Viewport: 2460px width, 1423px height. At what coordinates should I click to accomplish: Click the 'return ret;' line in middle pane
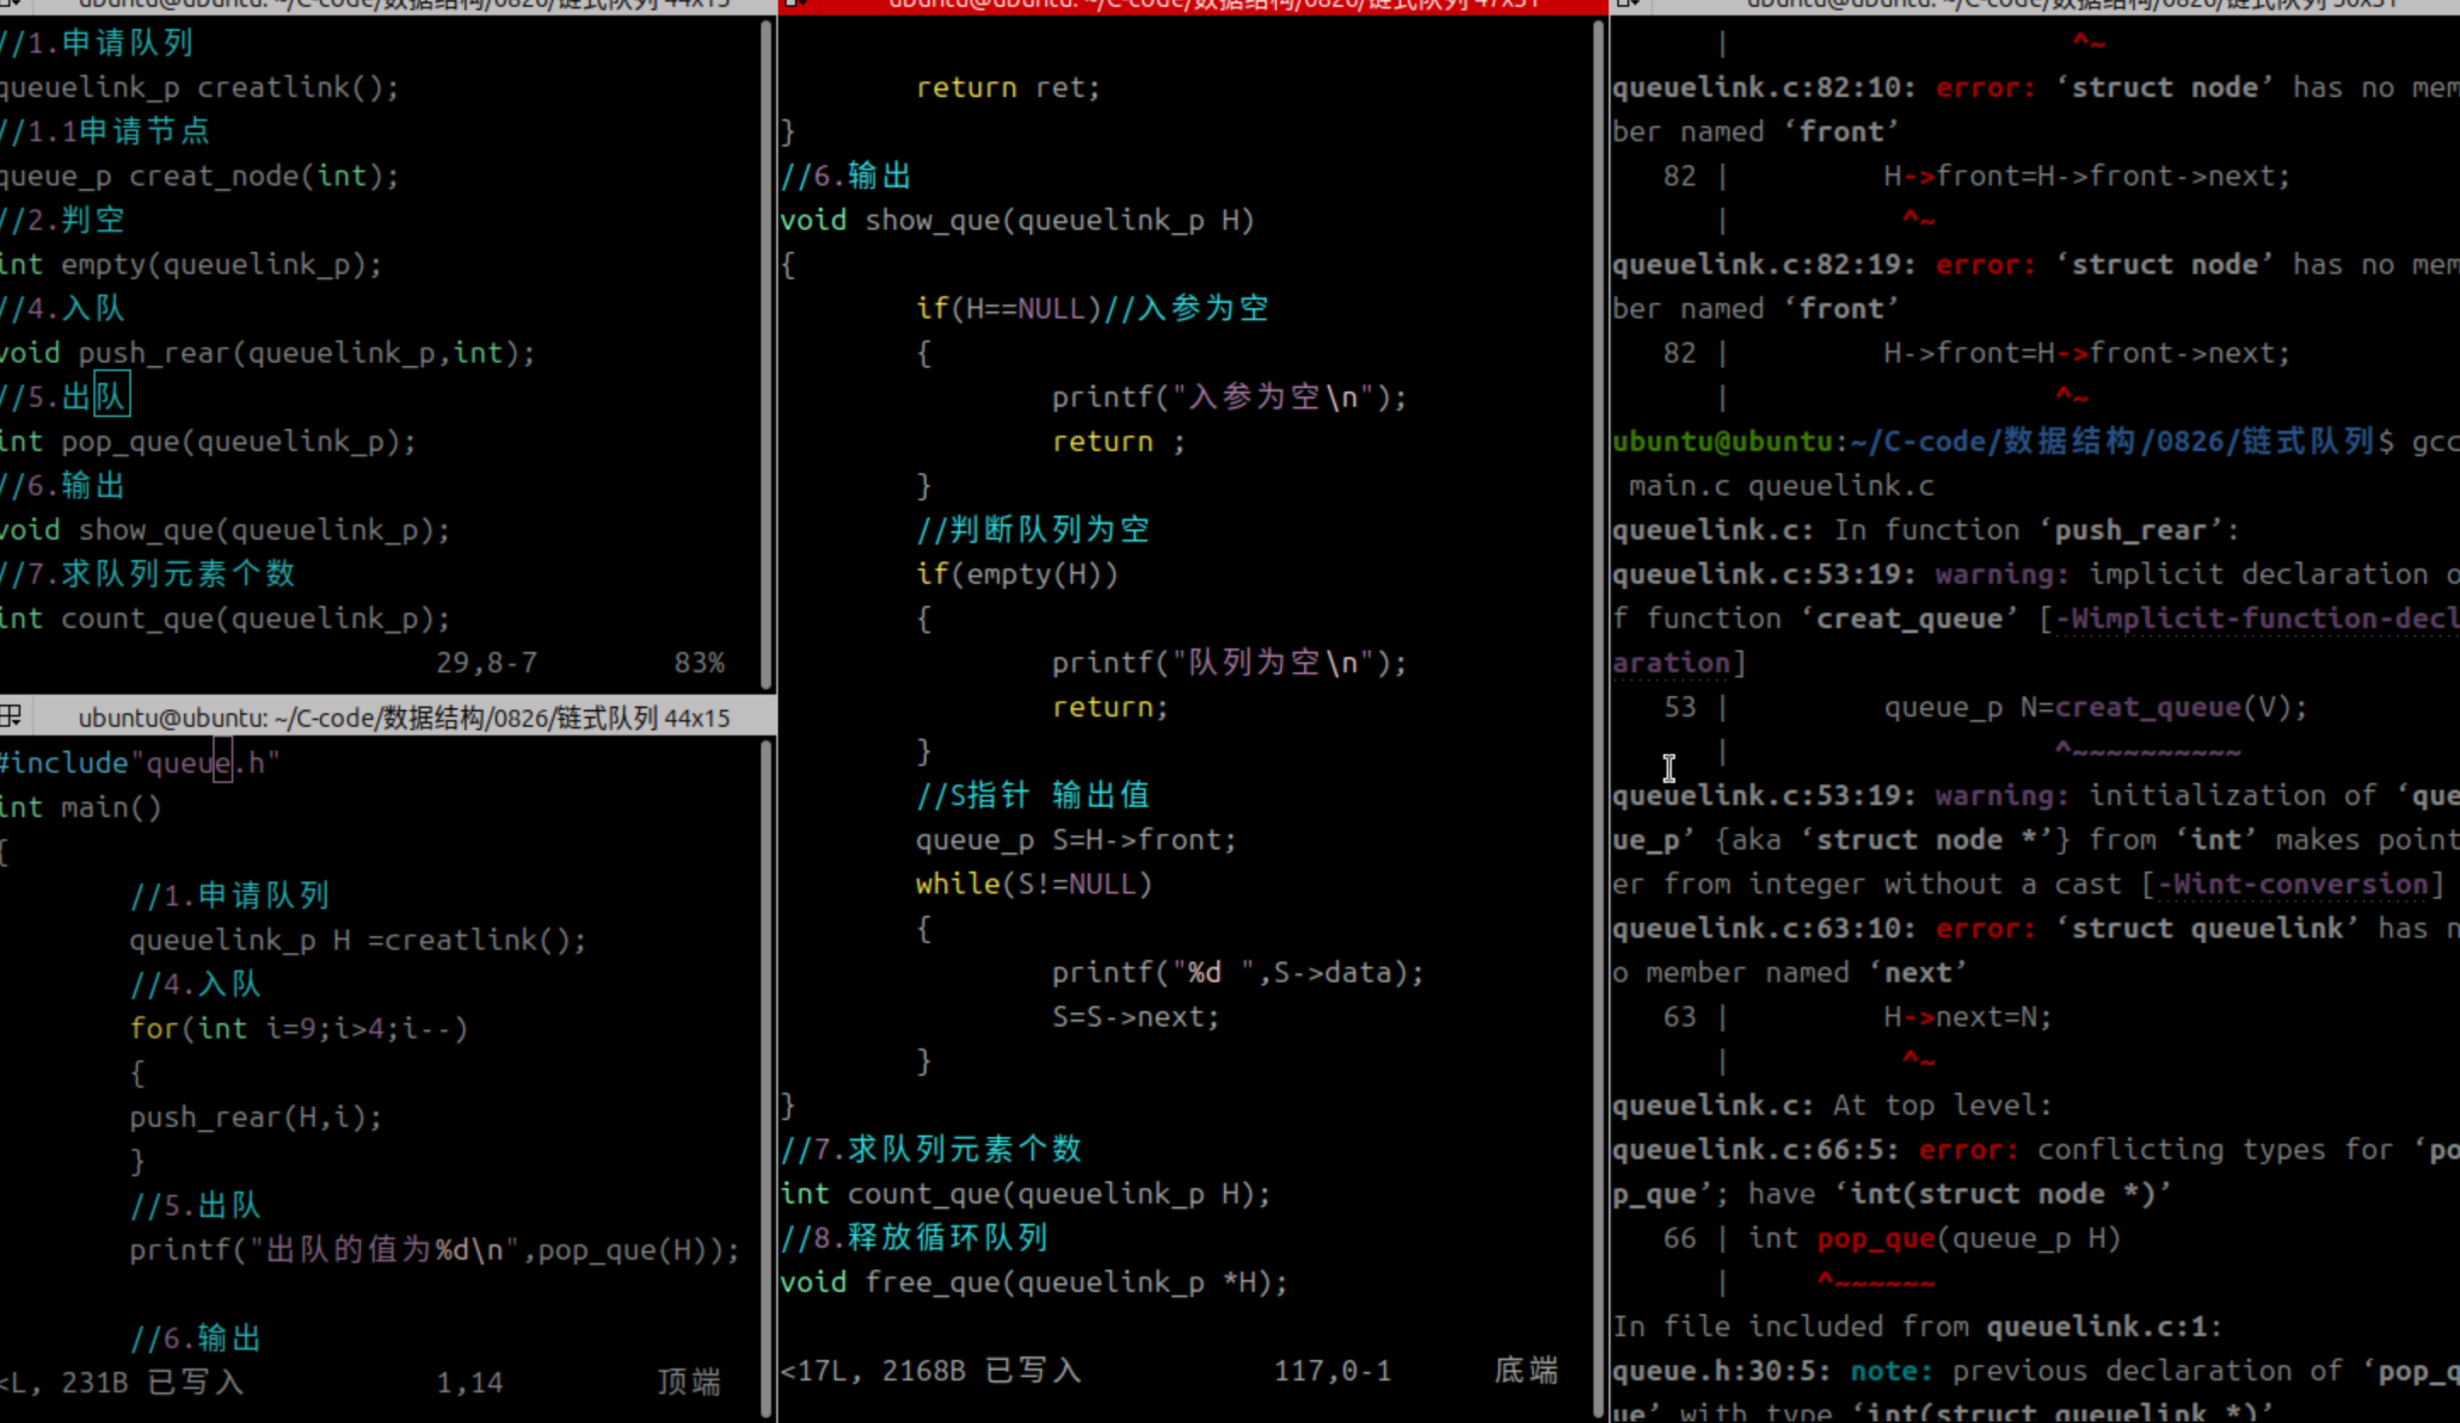1008,88
